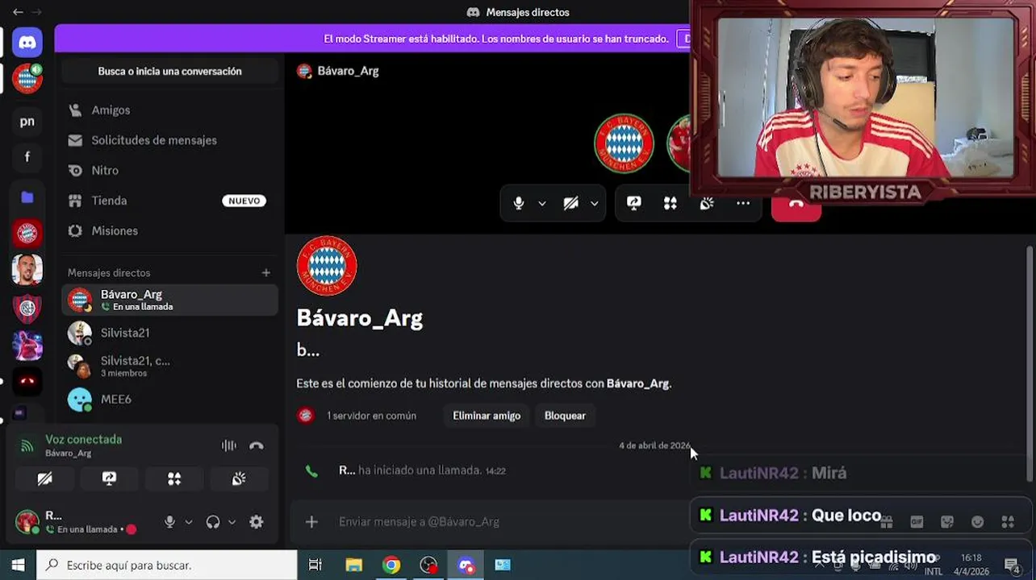
Task: Open user settings gear
Action: point(257,522)
